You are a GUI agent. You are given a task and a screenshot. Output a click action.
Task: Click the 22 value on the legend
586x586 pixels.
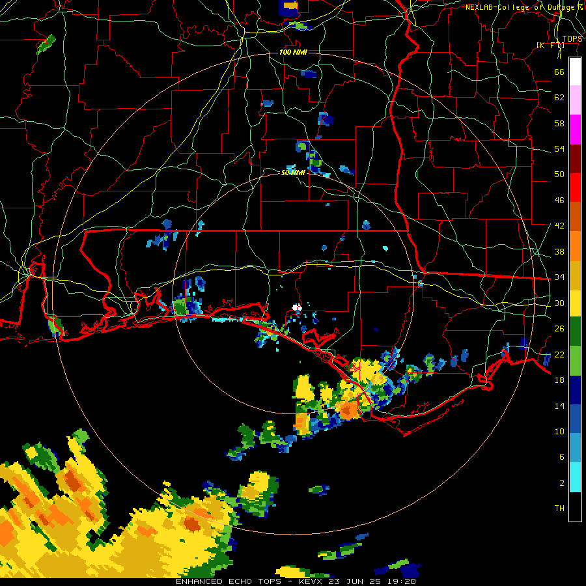pyautogui.click(x=559, y=354)
